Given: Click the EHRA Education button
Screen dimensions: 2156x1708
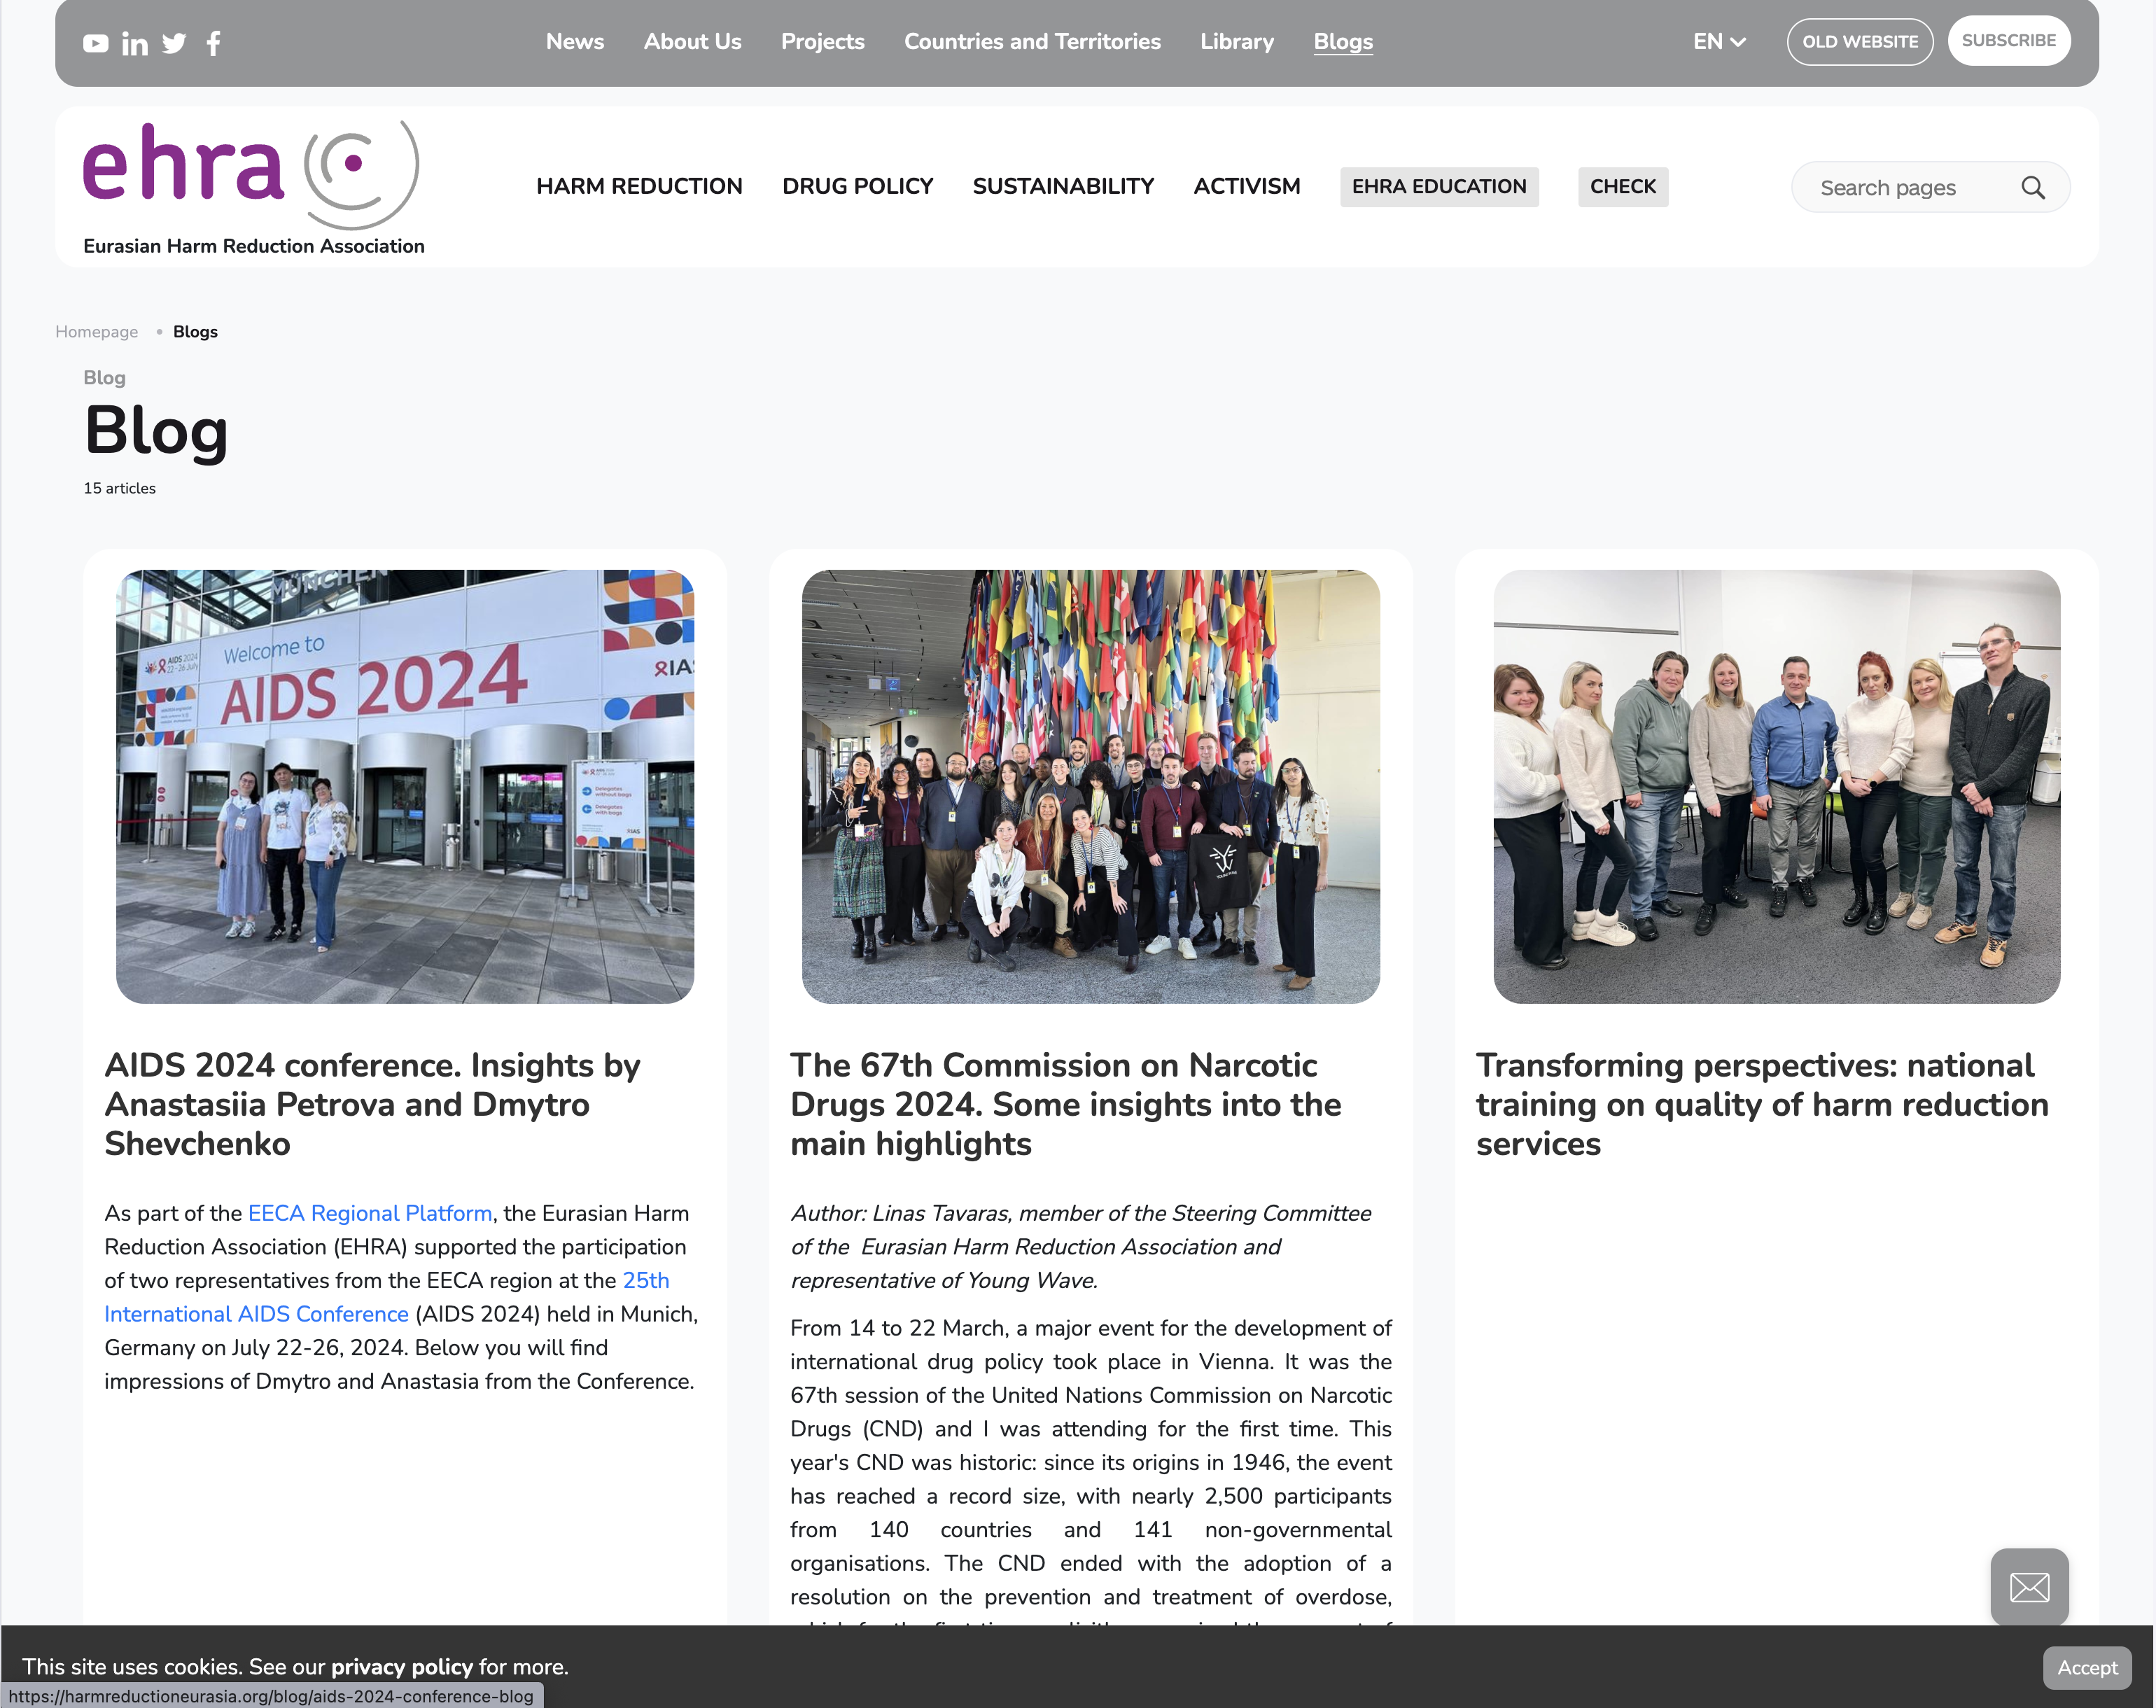Looking at the screenshot, I should [1439, 187].
